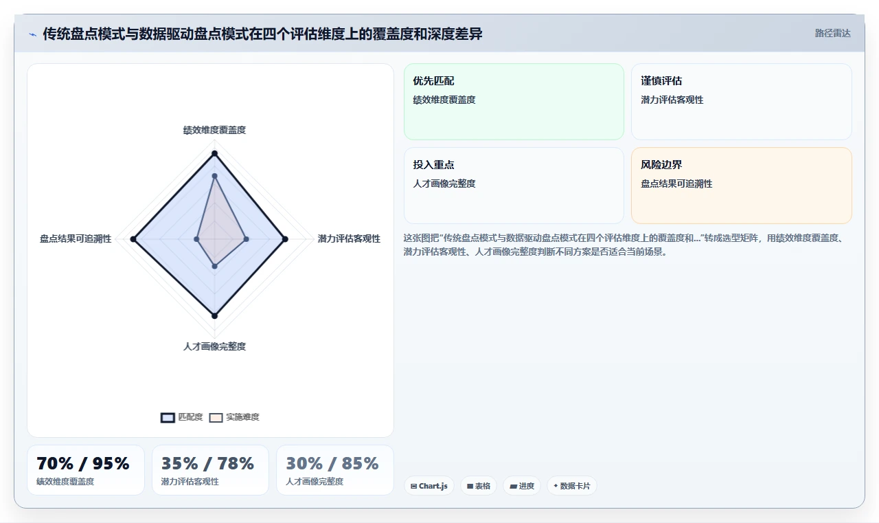Click the 路径雷达 label in the header
This screenshot has height=523, width=879.
[x=832, y=33]
